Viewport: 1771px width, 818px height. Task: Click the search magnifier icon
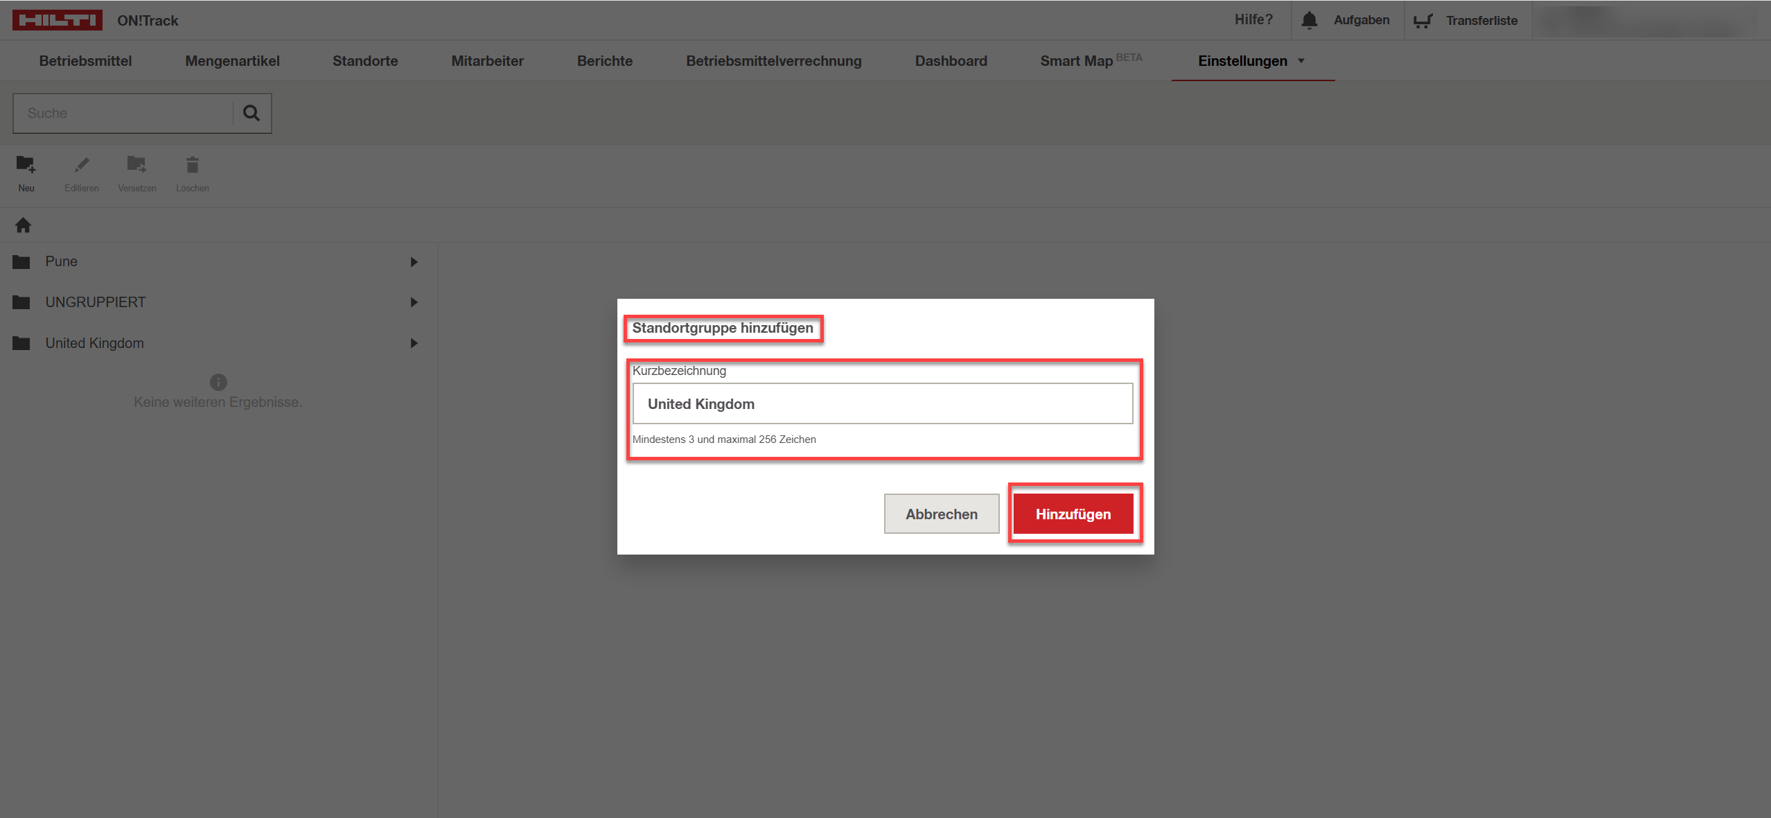[x=252, y=113]
